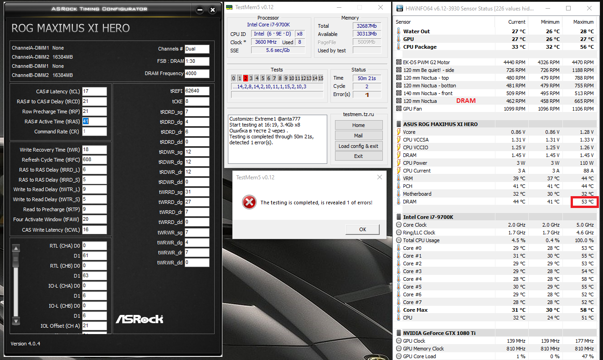The width and height of the screenshot is (603, 360).
Task: Click the Water Out thermometer icon
Action: (398, 31)
